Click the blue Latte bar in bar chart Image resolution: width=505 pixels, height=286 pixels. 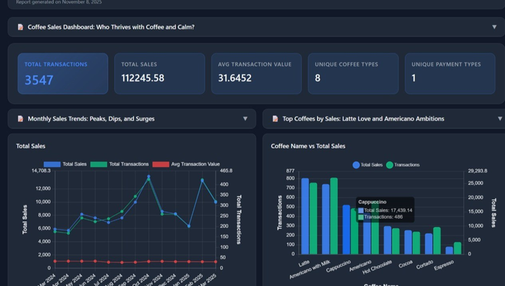[305, 215]
